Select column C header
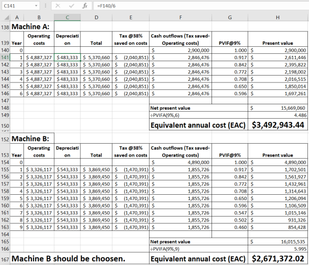309x265 pixels. point(67,18)
